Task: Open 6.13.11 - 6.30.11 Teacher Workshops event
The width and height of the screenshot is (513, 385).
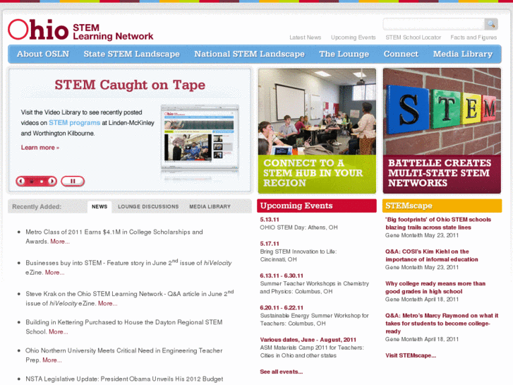Action: pyautogui.click(x=315, y=283)
